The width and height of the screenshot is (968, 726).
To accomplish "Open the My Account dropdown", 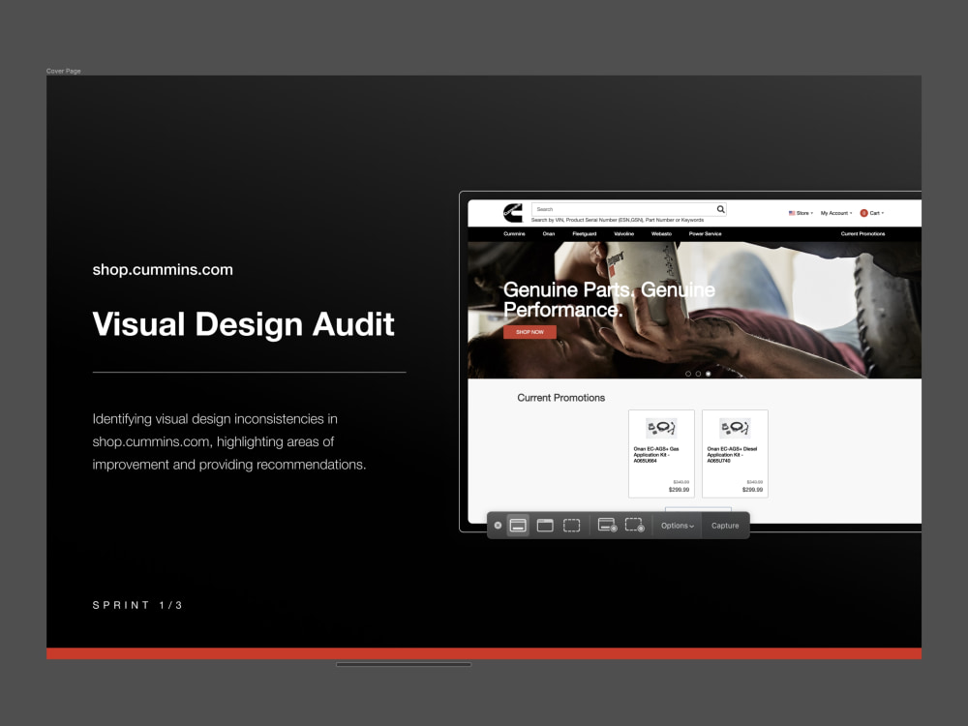I will tap(836, 213).
